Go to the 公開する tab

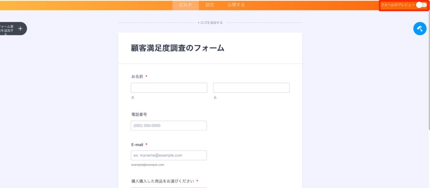coord(236,5)
